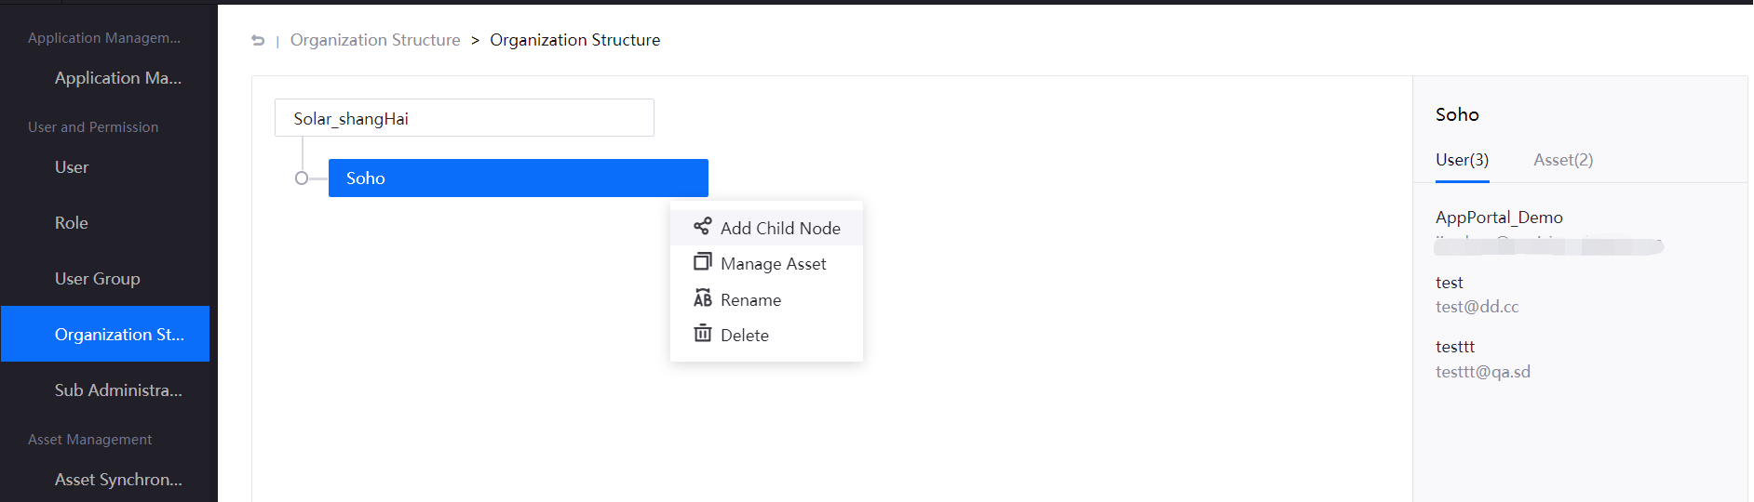Open the User(3) tab

click(x=1462, y=160)
